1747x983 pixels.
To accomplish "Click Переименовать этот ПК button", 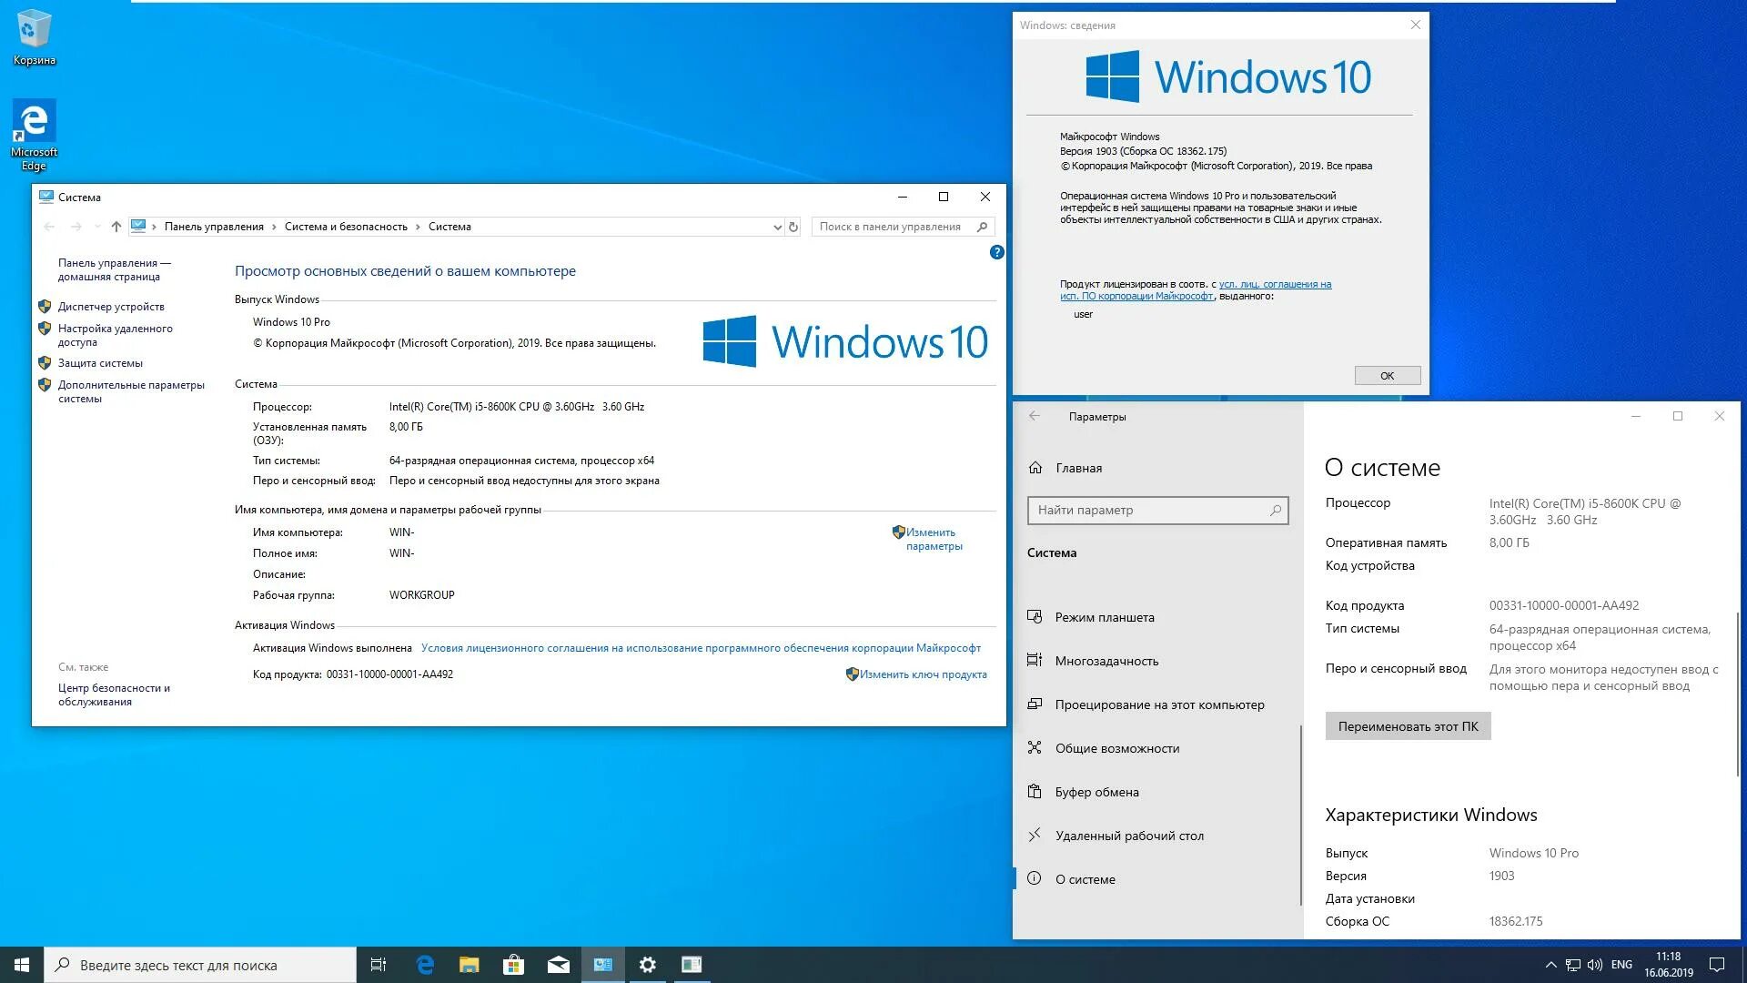I will [1407, 726].
